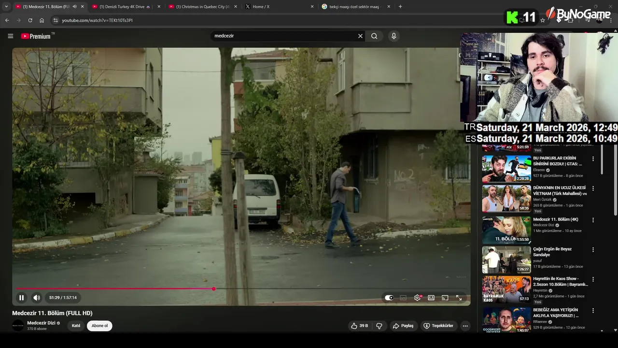Switch to theater mode view
Image resolution: width=618 pixels, height=348 pixels.
click(431, 298)
